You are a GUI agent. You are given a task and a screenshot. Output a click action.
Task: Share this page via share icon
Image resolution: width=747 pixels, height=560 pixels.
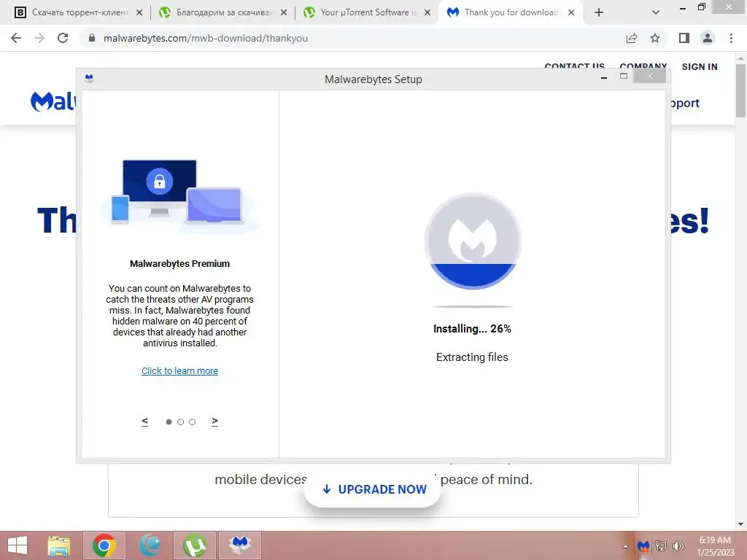tap(632, 38)
